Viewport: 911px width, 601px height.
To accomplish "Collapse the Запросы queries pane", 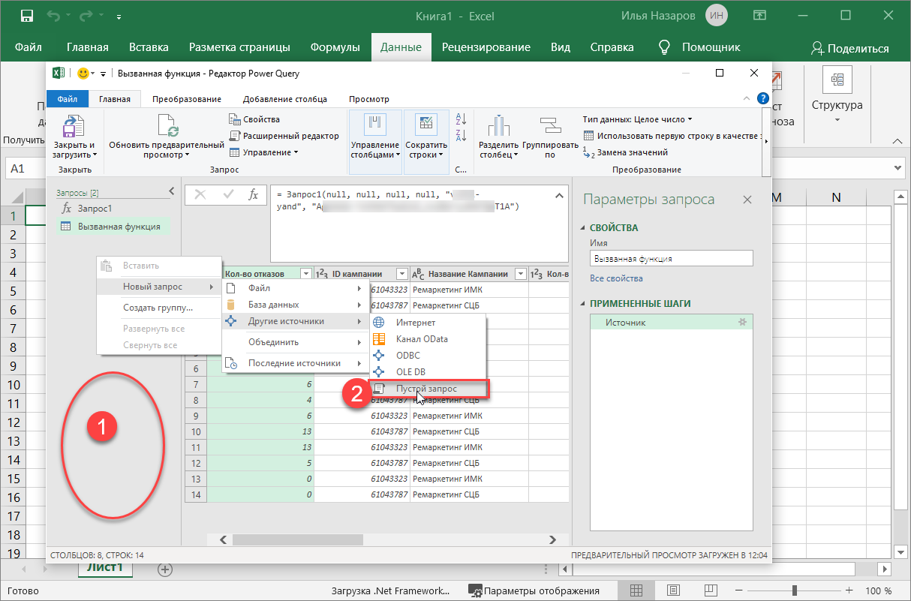I will (171, 192).
